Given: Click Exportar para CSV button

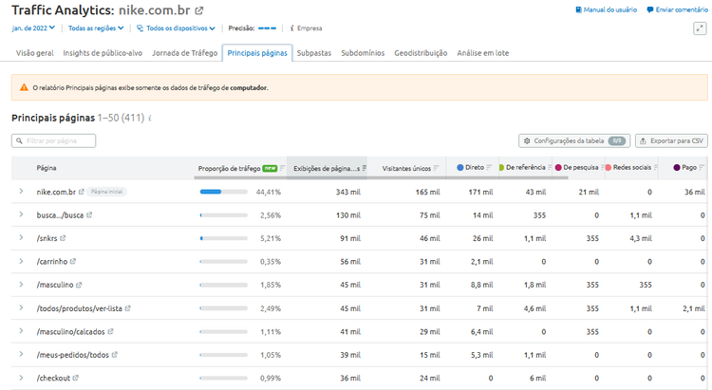Looking at the screenshot, I should tap(671, 140).
